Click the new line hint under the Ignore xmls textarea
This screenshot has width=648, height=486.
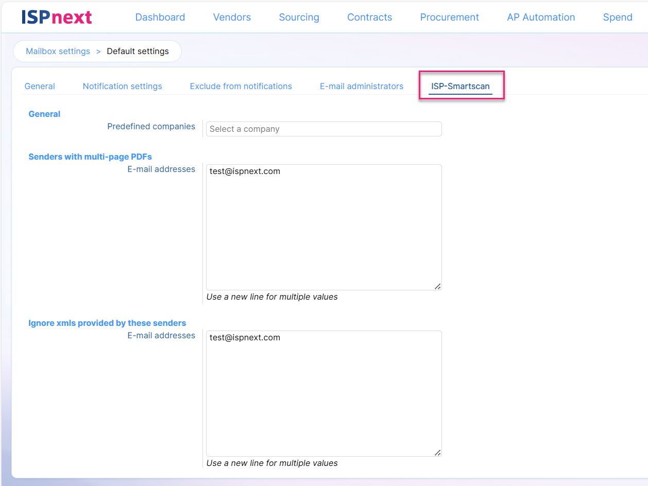(272, 463)
